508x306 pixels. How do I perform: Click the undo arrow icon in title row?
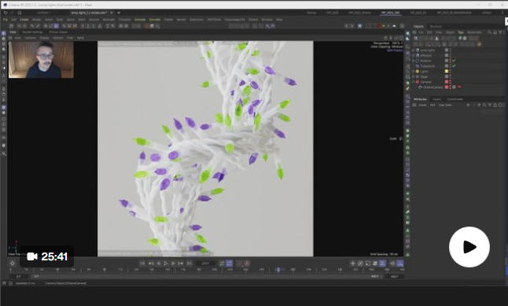pyautogui.click(x=6, y=13)
